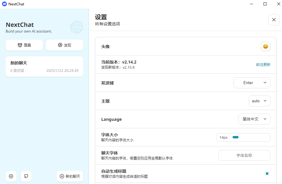
Task: Click the 当前版本：v2.14.2 text
Action: point(119,62)
